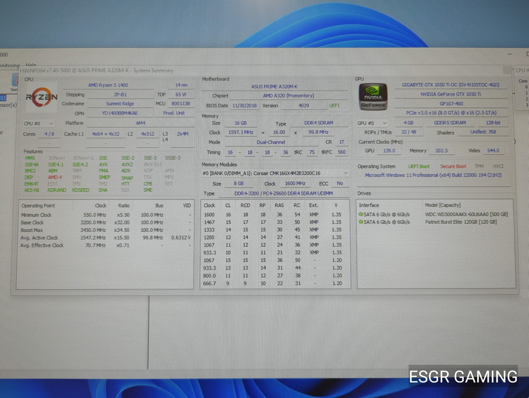Click the CPU name field AMD Ryzen 5 1400
This screenshot has height=398, width=529.
pyautogui.click(x=108, y=85)
